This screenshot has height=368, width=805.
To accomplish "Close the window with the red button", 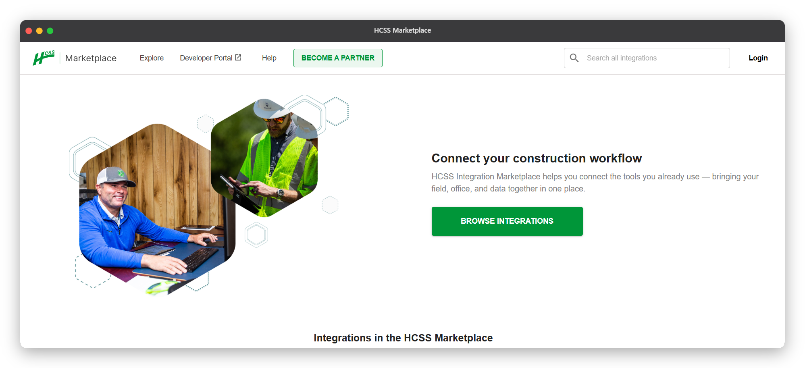I will [29, 31].
